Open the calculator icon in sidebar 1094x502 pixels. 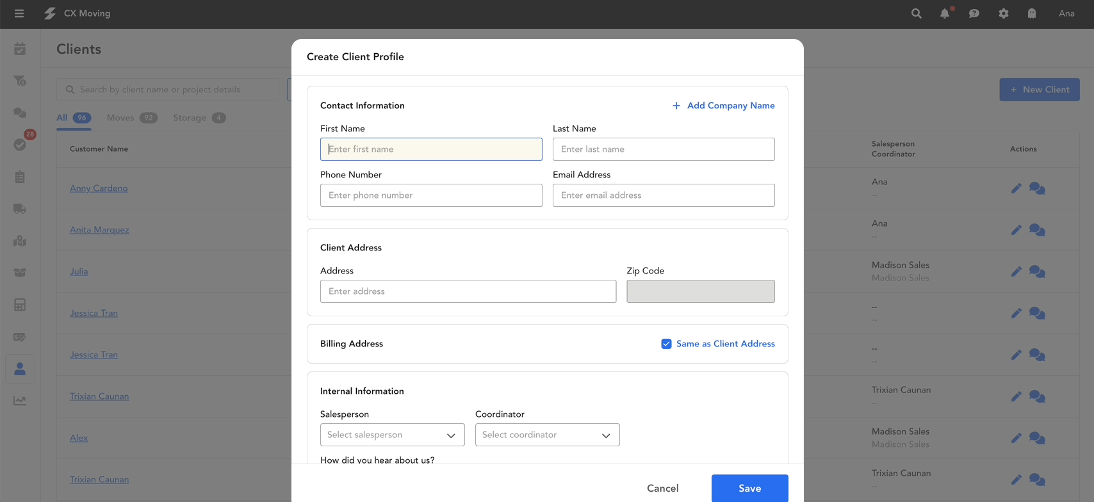pos(20,305)
